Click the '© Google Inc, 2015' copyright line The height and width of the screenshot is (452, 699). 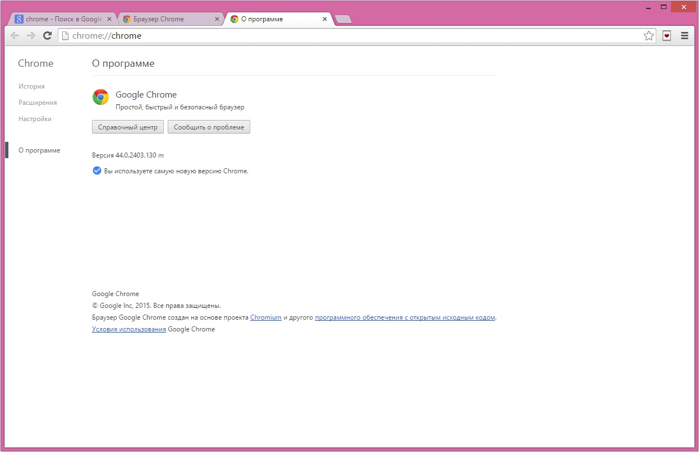(157, 306)
